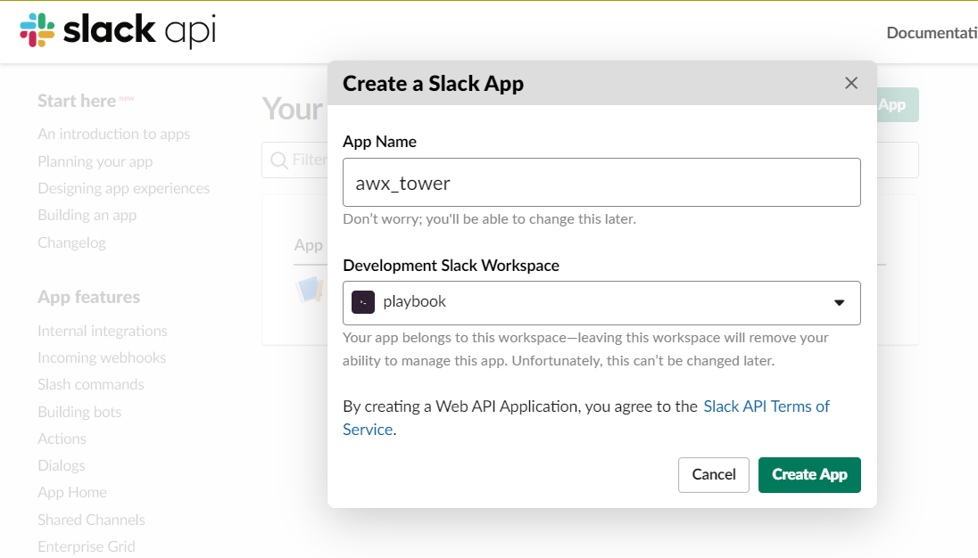Open Incoming webhooks page
The height and width of the screenshot is (558, 978).
coord(102,357)
